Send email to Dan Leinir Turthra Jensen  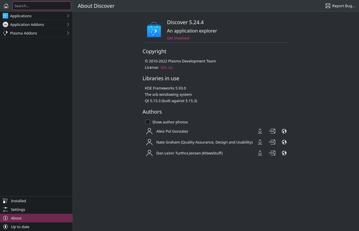[272, 153]
